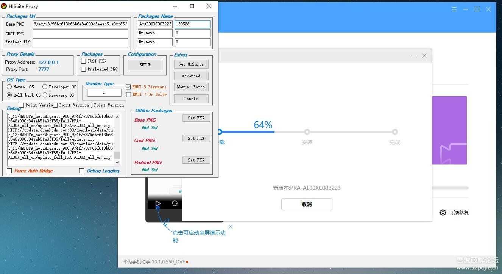Click the version field containing 130528
The width and height of the screenshot is (502, 274).
[193, 24]
